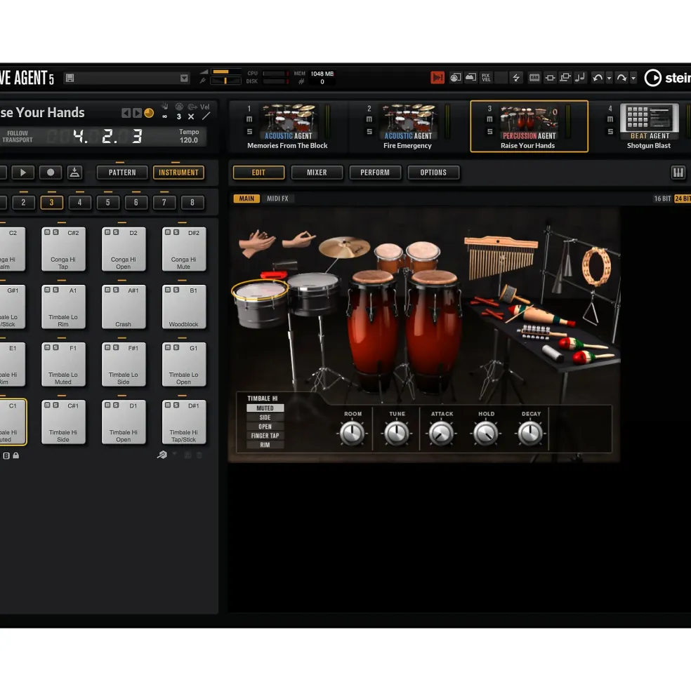Screen dimensions: 691x691
Task: Open the redo history dropdown arrow
Action: tap(633, 79)
